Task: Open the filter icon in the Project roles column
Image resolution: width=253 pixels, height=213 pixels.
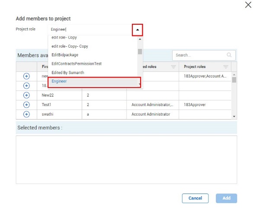Action: pos(226,67)
